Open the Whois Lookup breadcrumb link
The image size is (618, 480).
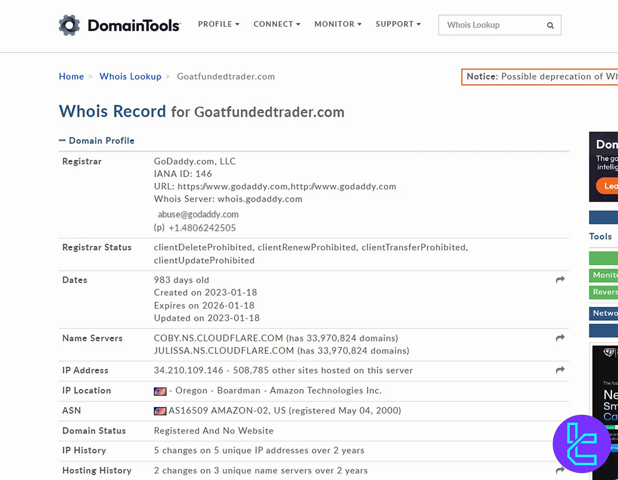[130, 76]
